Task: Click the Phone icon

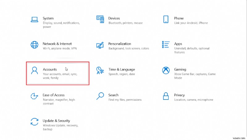Action: (x=166, y=19)
